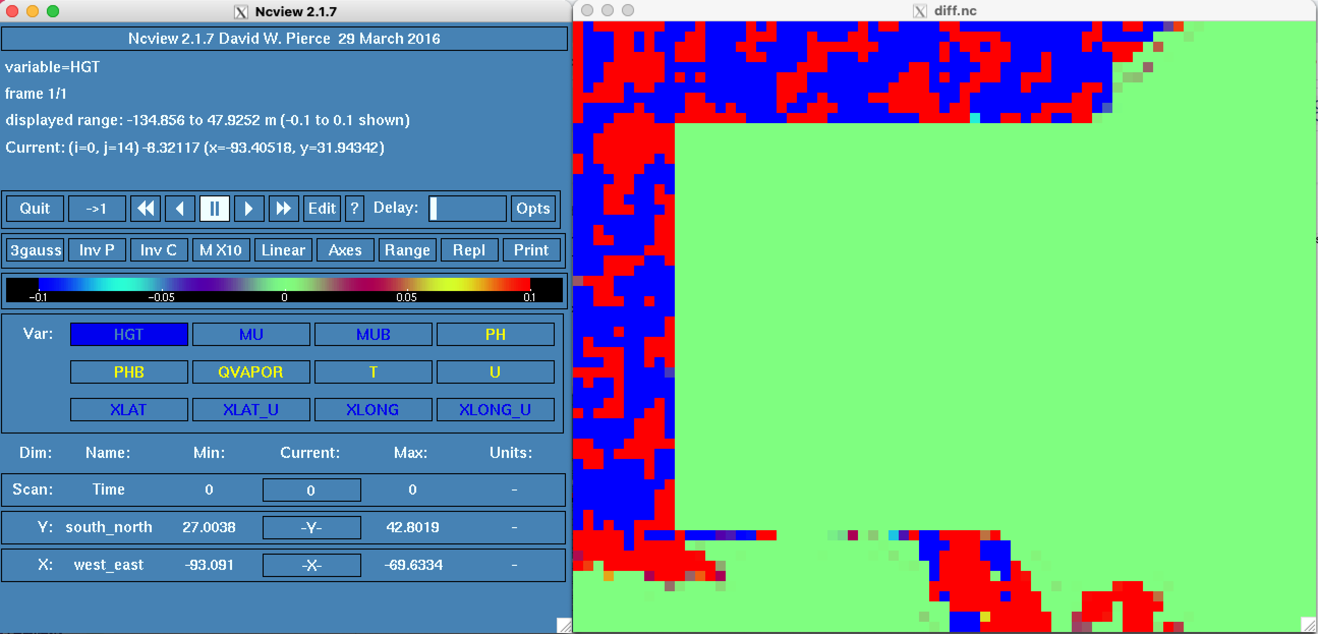Step back one frame
1318x634 pixels.
180,208
